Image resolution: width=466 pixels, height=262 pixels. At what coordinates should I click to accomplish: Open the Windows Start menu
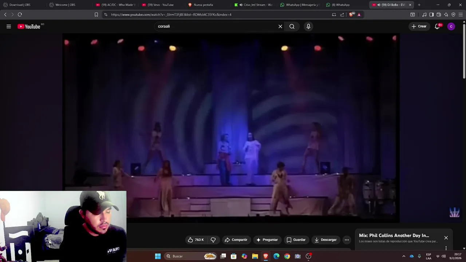tap(158, 256)
